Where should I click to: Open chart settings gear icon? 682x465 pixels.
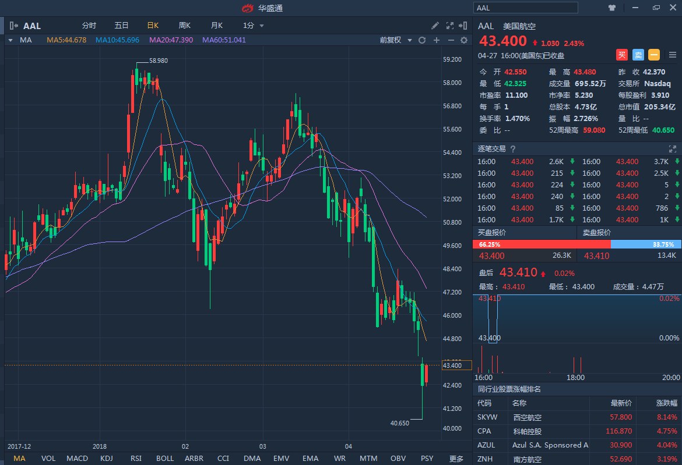[x=464, y=40]
